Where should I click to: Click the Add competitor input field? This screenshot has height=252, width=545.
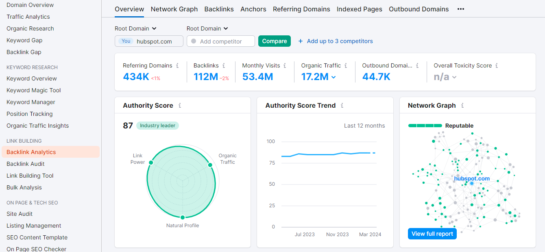pyautogui.click(x=221, y=41)
